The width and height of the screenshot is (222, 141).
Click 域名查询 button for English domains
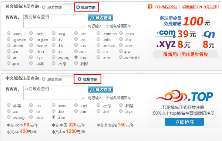pos(100,18)
